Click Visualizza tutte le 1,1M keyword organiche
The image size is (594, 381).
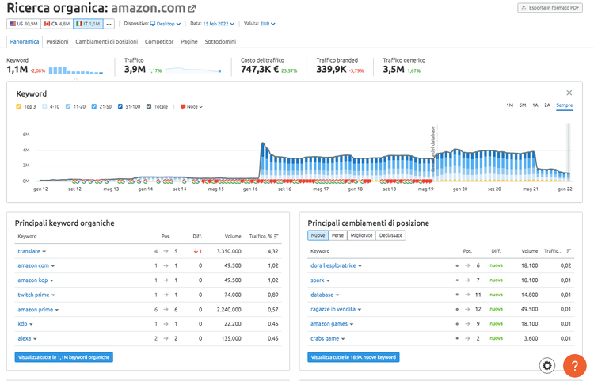coord(63,357)
